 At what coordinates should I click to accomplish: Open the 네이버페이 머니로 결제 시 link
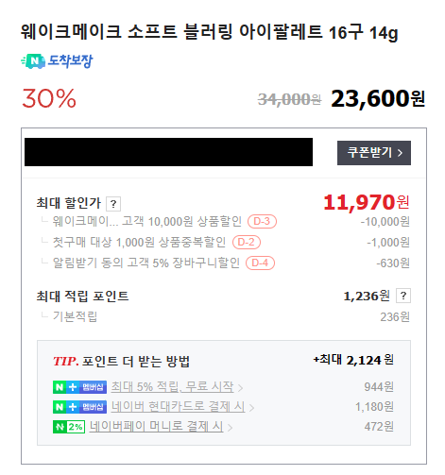click(157, 427)
